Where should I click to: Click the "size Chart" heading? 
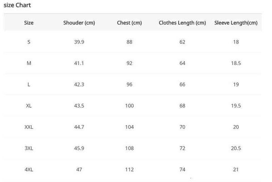coord(18,5)
